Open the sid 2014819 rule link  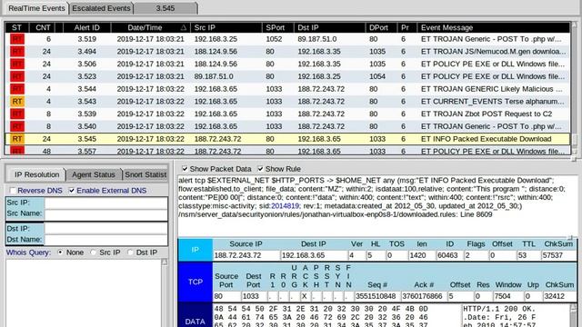[x=285, y=206]
